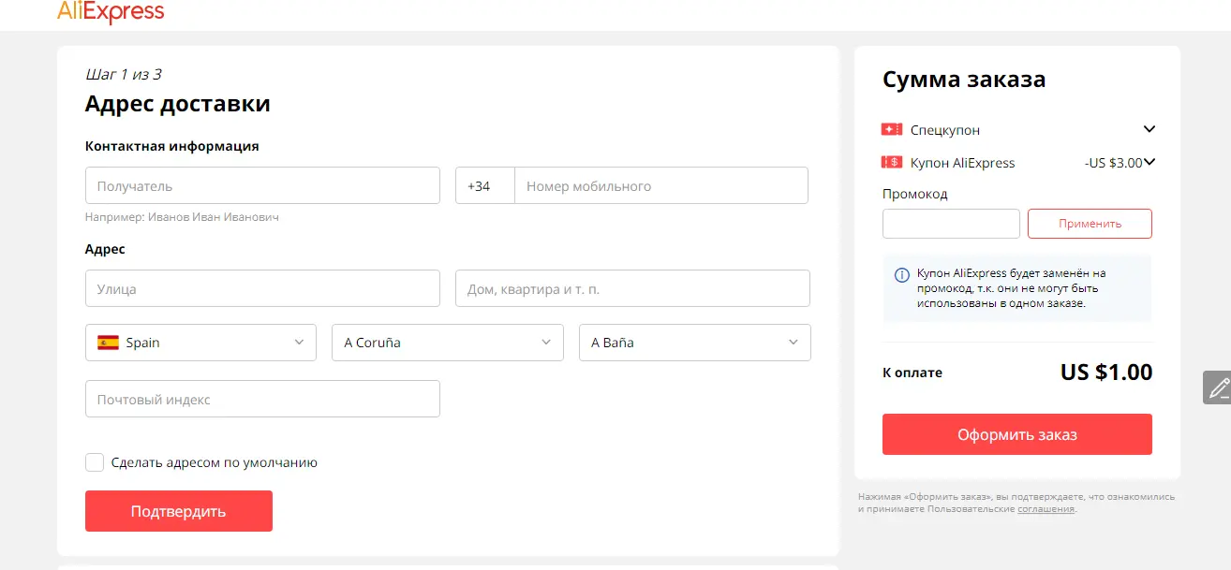The width and height of the screenshot is (1231, 570).
Task: Click the Адрес доставки heading
Action: (x=178, y=103)
